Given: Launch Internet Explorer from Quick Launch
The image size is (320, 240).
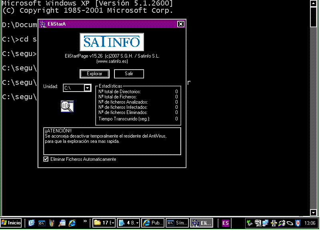Looking at the screenshot, I should pos(72,223).
